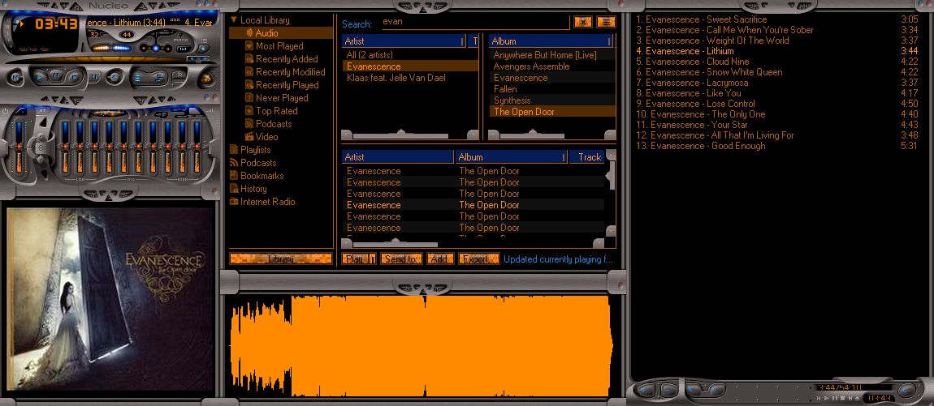Viewport: 934px width, 406px height.
Task: Click the leftmost EQ band slider
Action: [66, 146]
